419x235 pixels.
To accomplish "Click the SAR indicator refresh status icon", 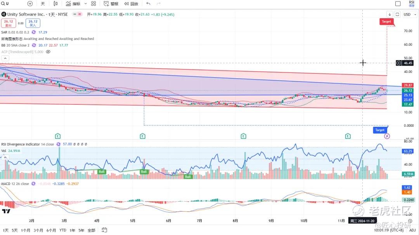I will coord(34,32).
